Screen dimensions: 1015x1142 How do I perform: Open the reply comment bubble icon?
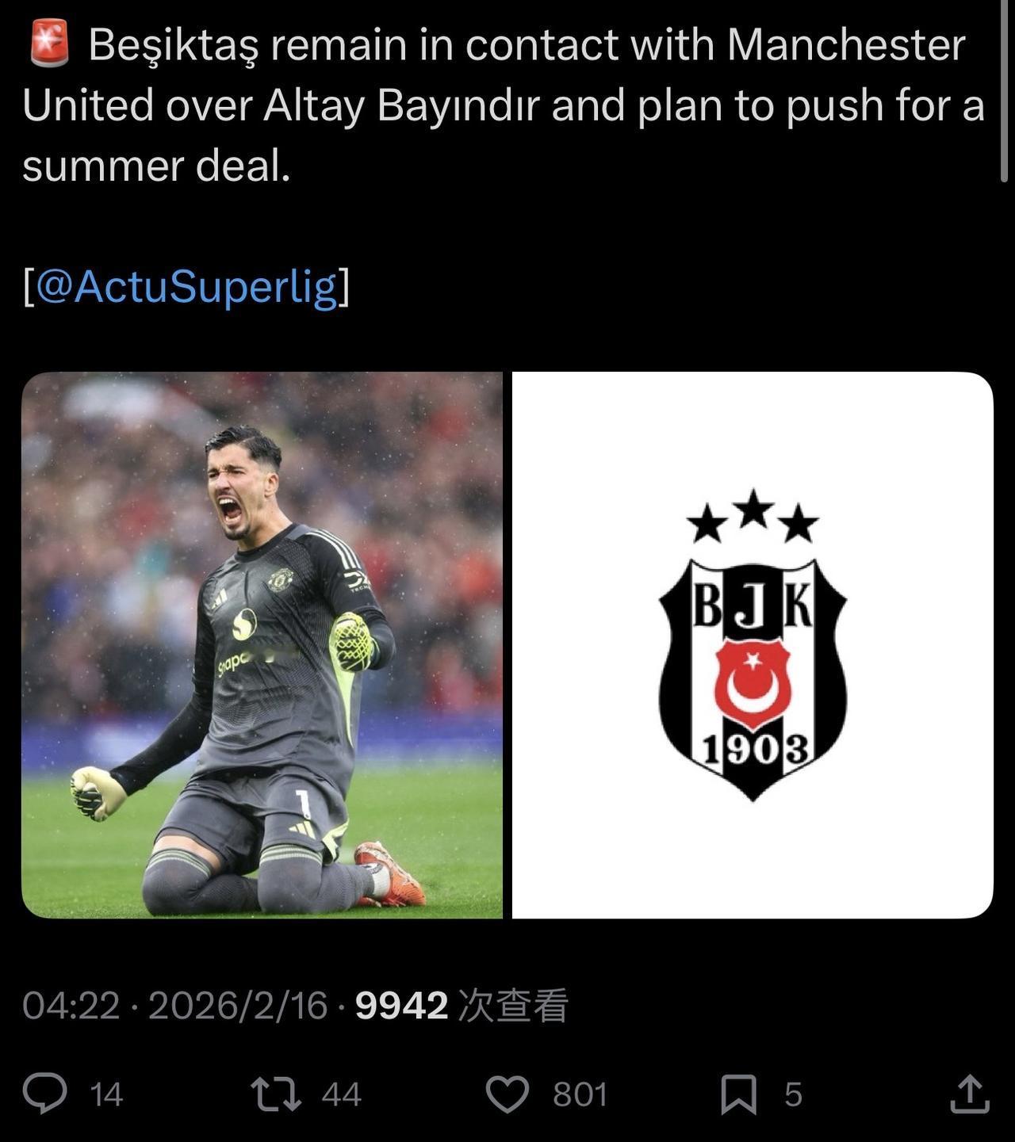pos(44,1094)
